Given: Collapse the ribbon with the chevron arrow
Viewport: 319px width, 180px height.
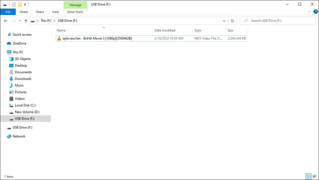Looking at the screenshot, I should coord(310,12).
